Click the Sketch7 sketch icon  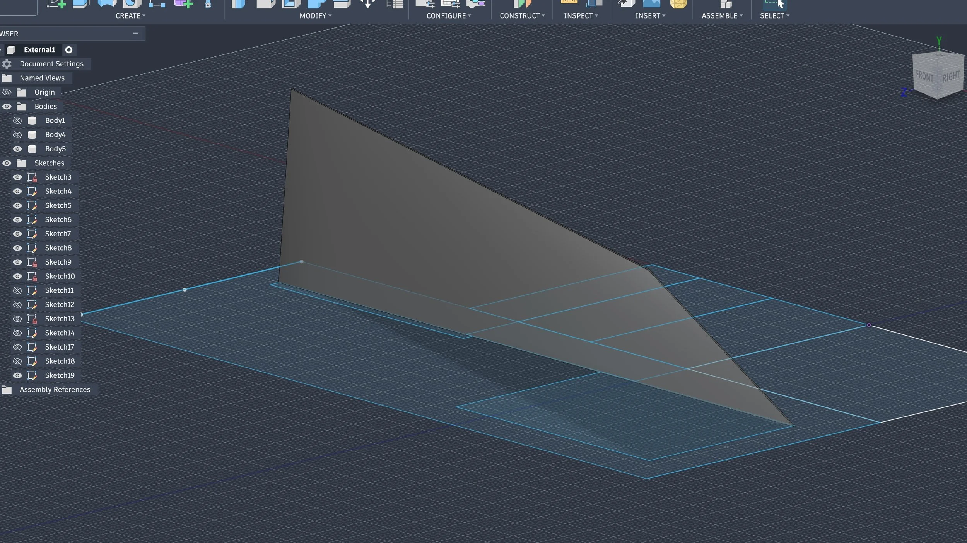tap(32, 234)
